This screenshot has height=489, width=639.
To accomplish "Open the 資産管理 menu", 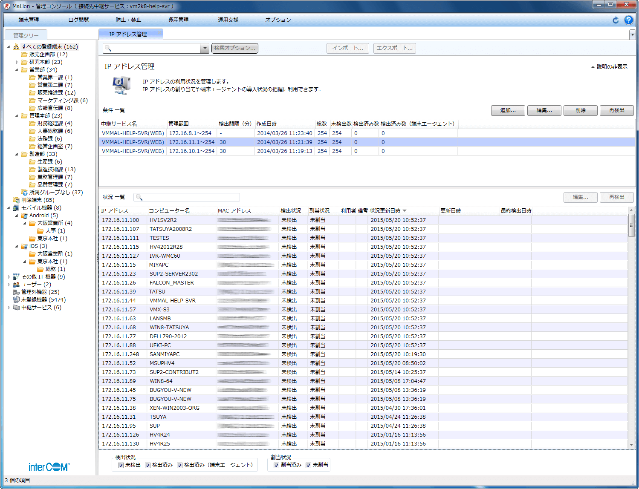I will point(178,20).
